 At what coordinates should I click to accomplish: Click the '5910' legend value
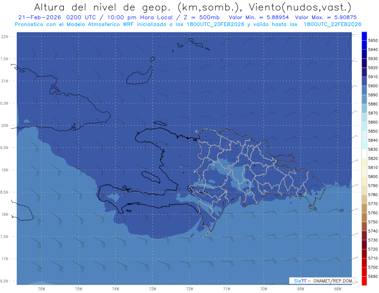coord(373,77)
